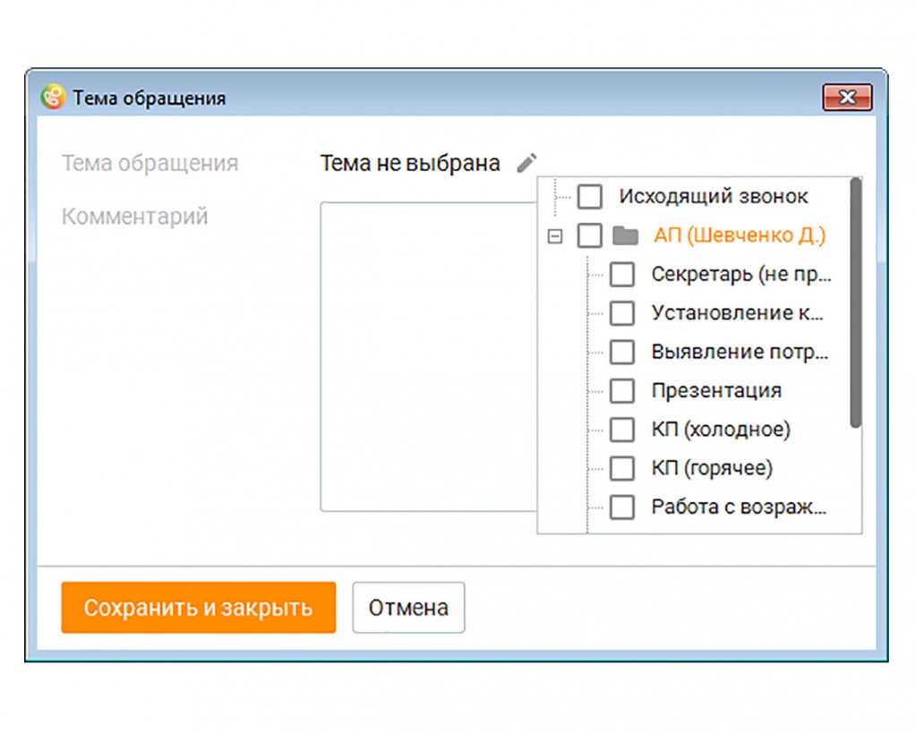Mark the КП (горячее) checkbox

(x=621, y=468)
